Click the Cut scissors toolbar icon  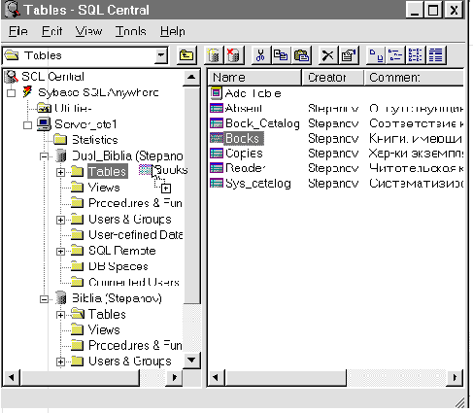click(260, 55)
